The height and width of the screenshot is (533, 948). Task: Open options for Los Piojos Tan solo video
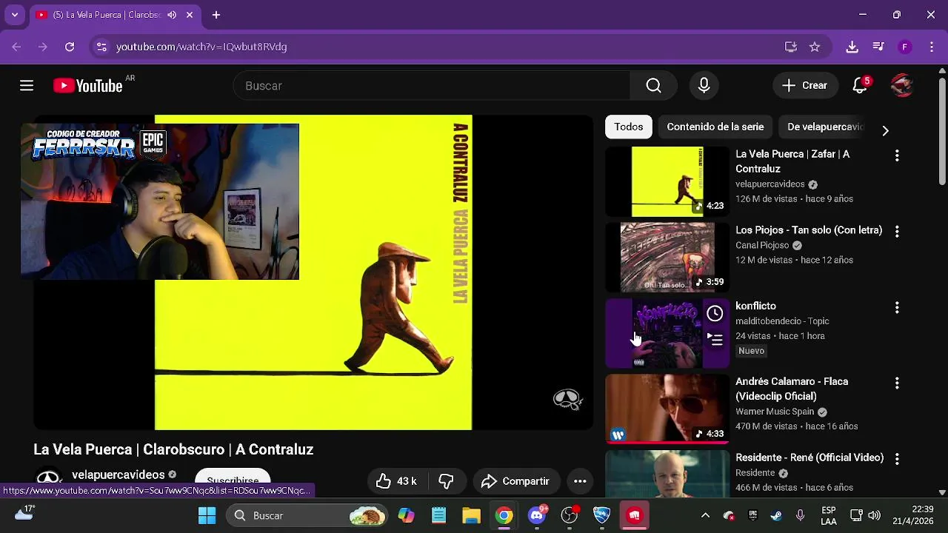coord(897,232)
